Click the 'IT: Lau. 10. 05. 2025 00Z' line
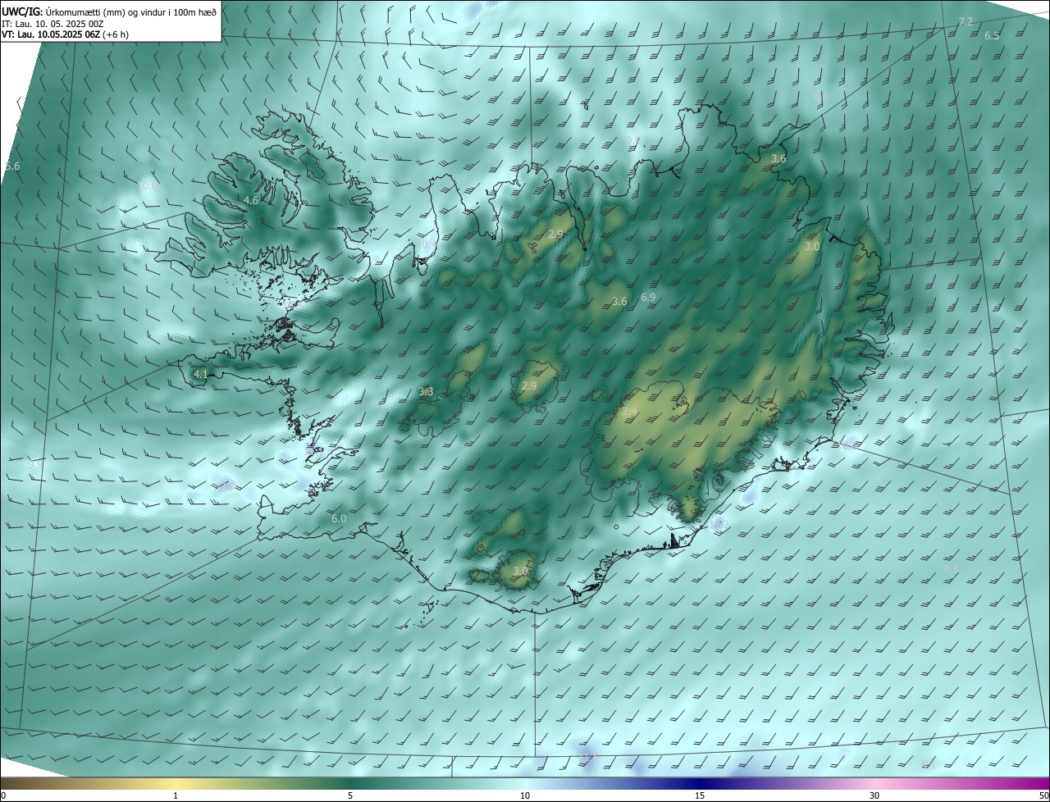Viewport: 1050px width, 802px height. [x=52, y=24]
